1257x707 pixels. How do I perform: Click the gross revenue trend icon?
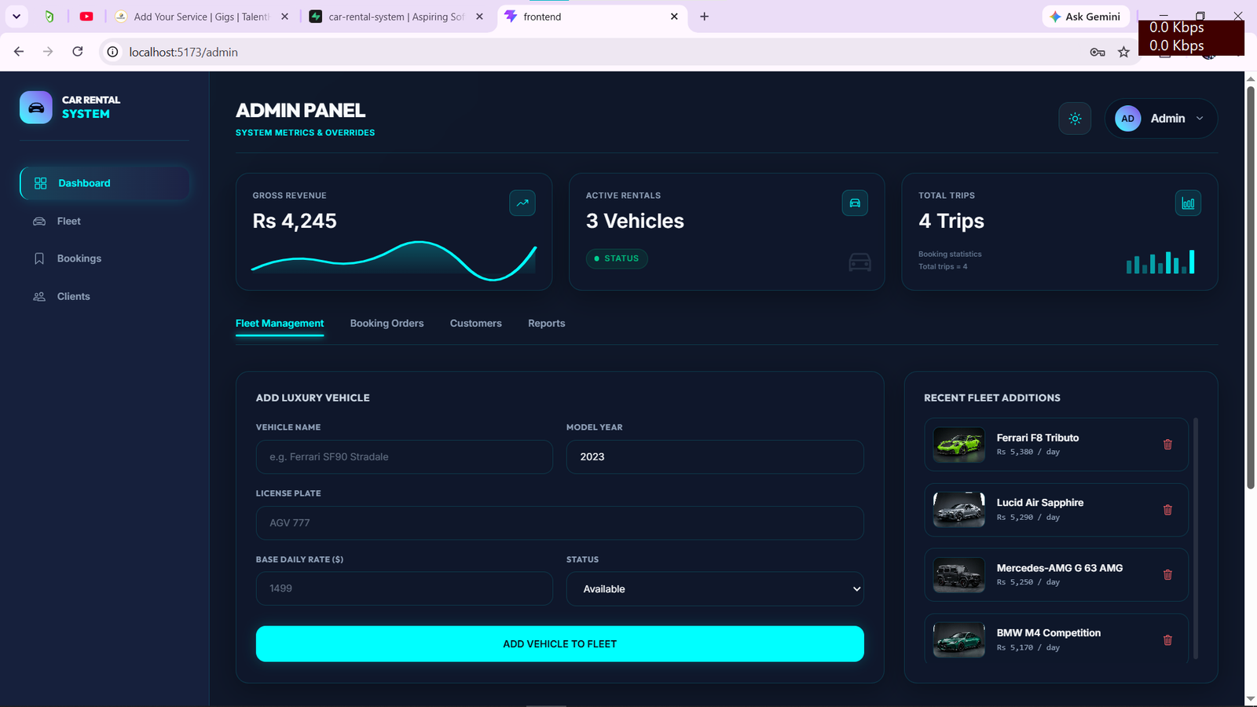[x=522, y=203]
